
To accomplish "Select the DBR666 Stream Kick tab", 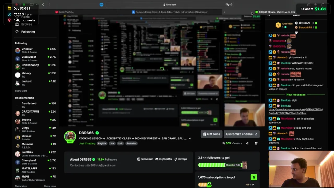I will pos(275,12).
